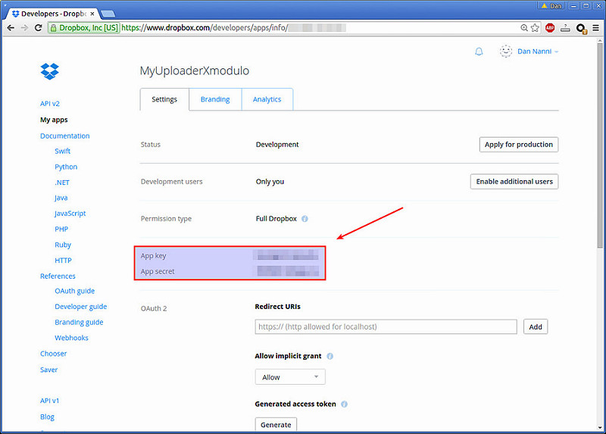The image size is (606, 434).
Task: Click Enable additional users button
Action: point(514,182)
